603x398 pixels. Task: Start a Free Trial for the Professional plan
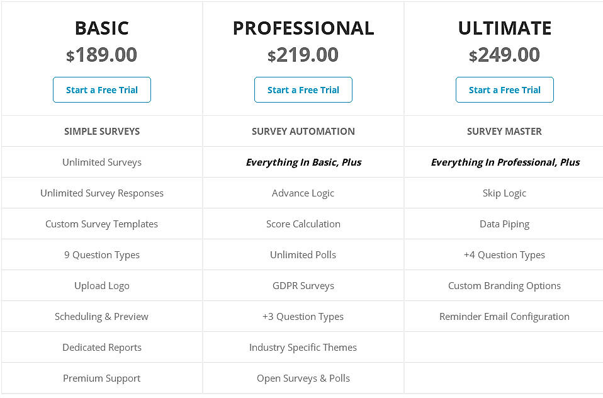[x=303, y=89]
